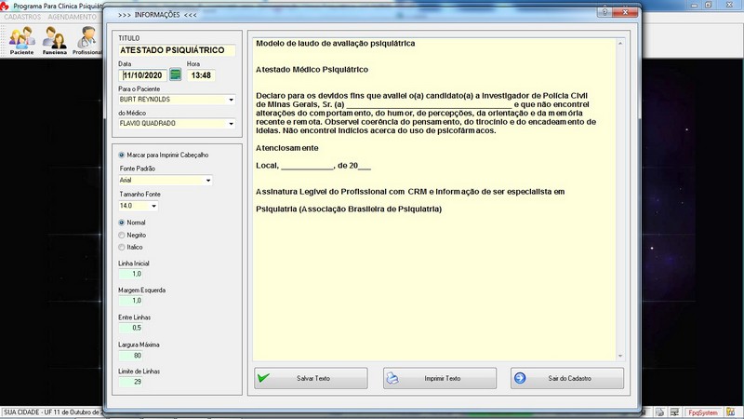Expand the Para o Paciente dropdown
Viewport: 744px width, 419px height.
tap(231, 99)
